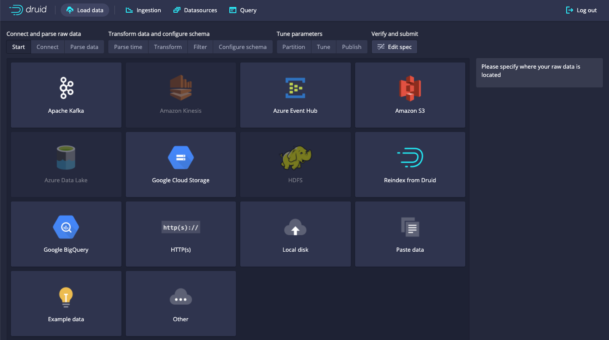Pick the Google BigQuery icon
Image resolution: width=609 pixels, height=340 pixels.
66,227
